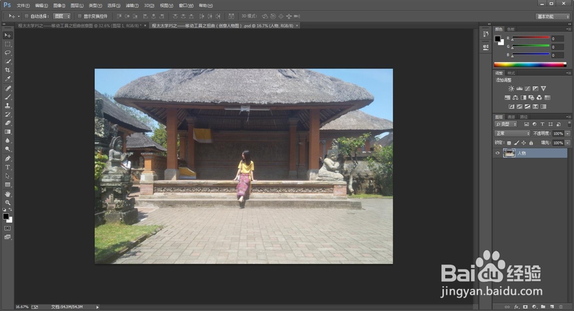The height and width of the screenshot is (311, 574).
Task: Hide the 人物 layer with eye icon
Action: [x=498, y=153]
